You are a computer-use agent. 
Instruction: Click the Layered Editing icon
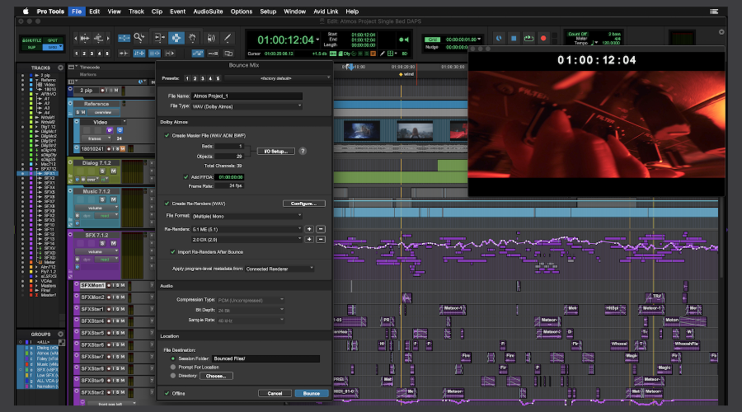pyautogui.click(x=228, y=54)
